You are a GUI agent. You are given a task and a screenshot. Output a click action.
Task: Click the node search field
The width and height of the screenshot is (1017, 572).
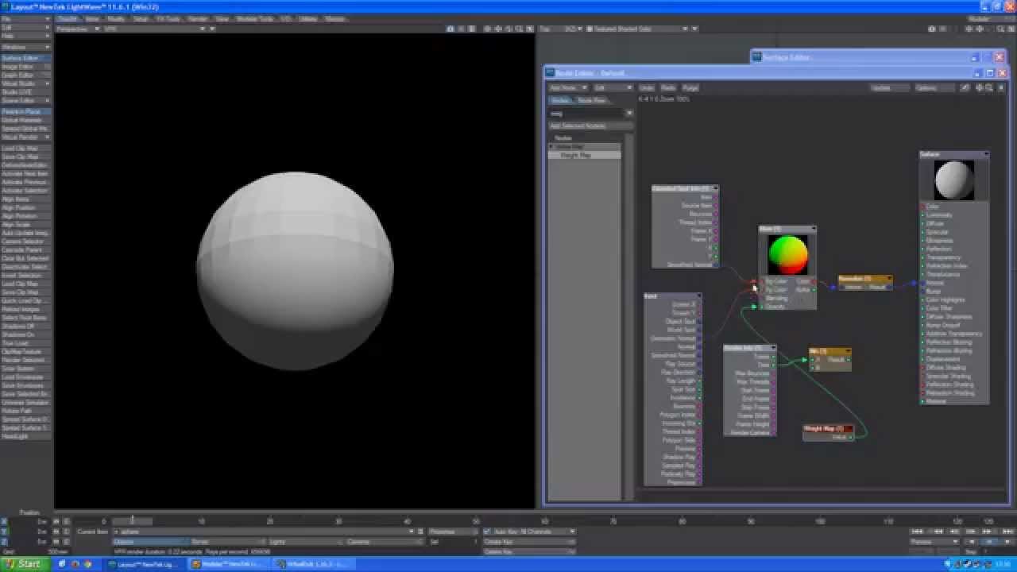click(586, 114)
